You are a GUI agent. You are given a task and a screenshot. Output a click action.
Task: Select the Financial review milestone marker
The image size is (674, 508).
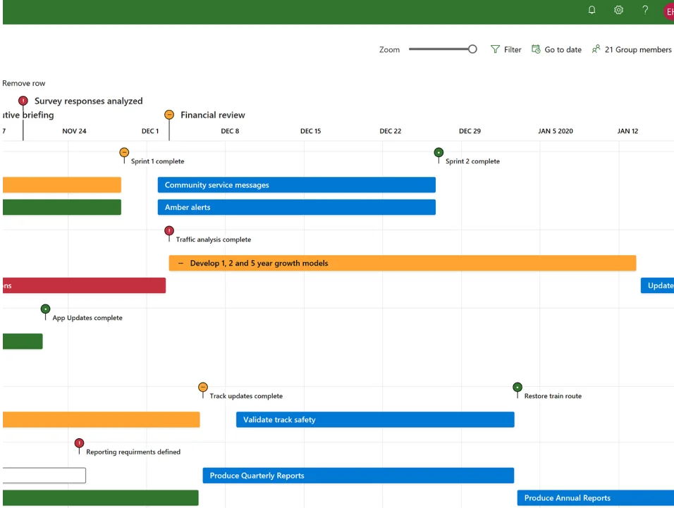(169, 115)
